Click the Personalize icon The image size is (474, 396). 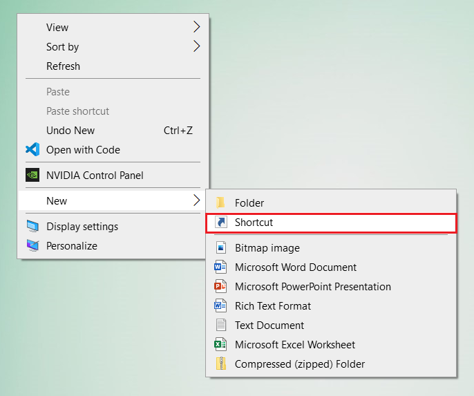[32, 245]
